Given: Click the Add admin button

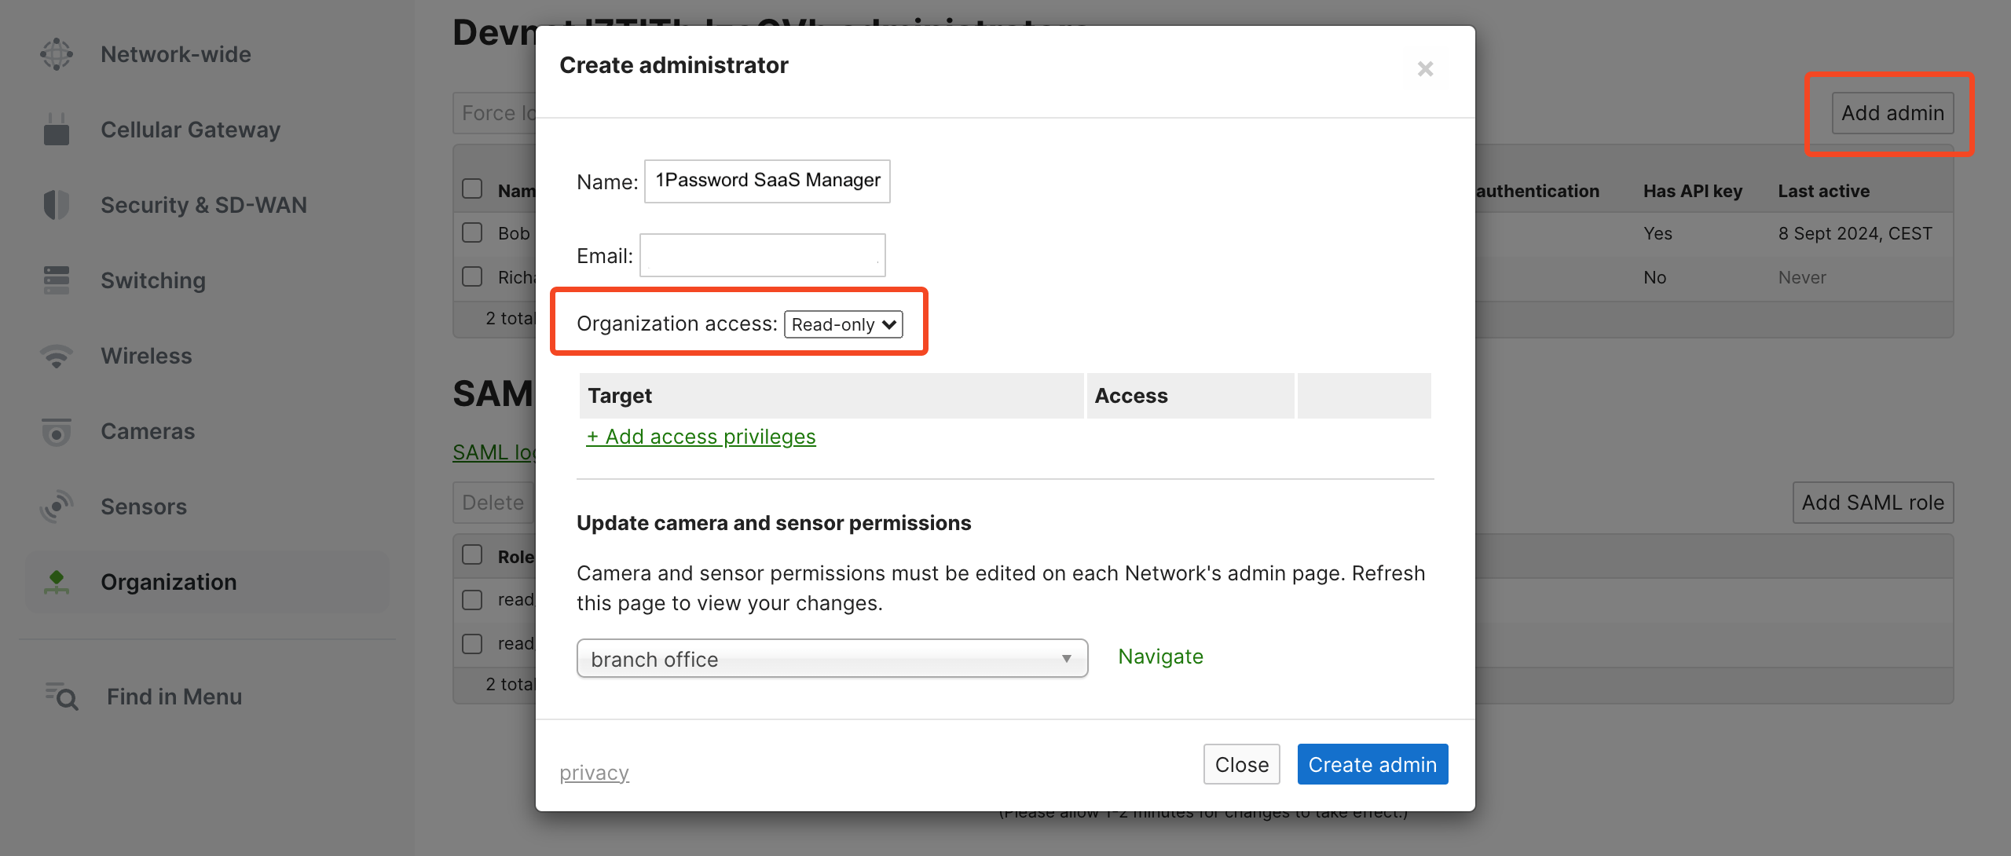Looking at the screenshot, I should pyautogui.click(x=1892, y=113).
